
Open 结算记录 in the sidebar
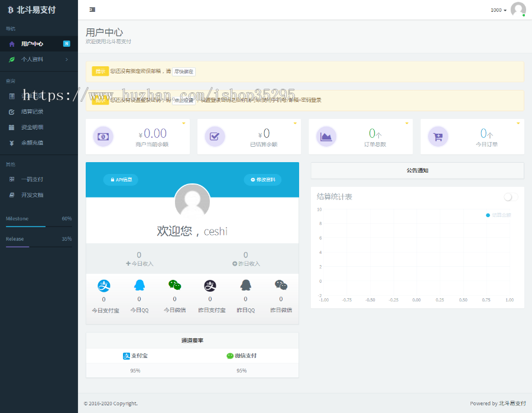(32, 111)
